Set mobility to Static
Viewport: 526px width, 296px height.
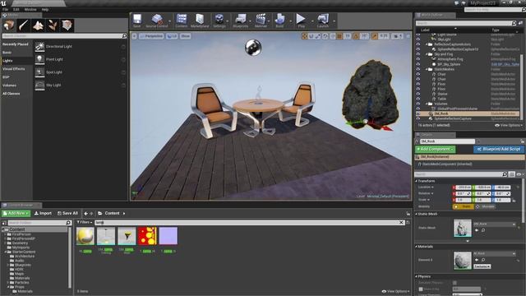[464, 206]
